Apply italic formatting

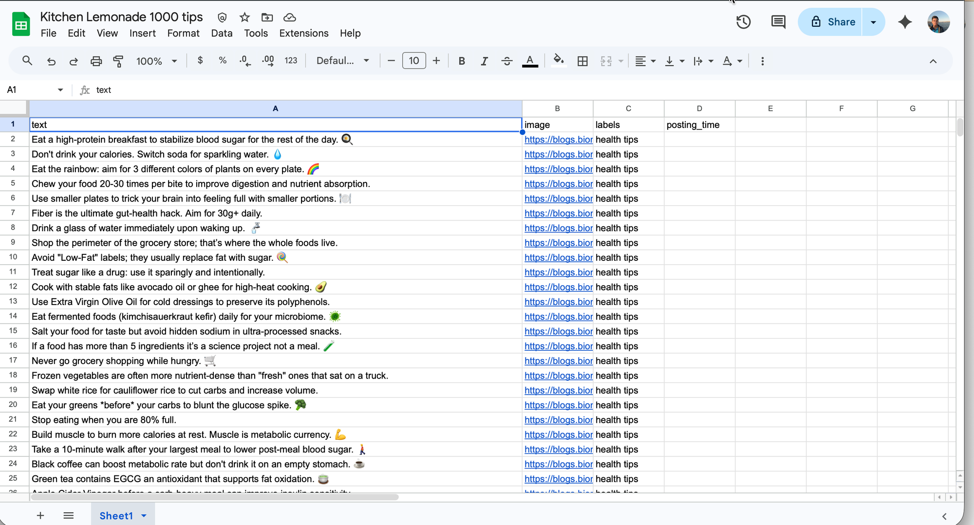(x=484, y=60)
